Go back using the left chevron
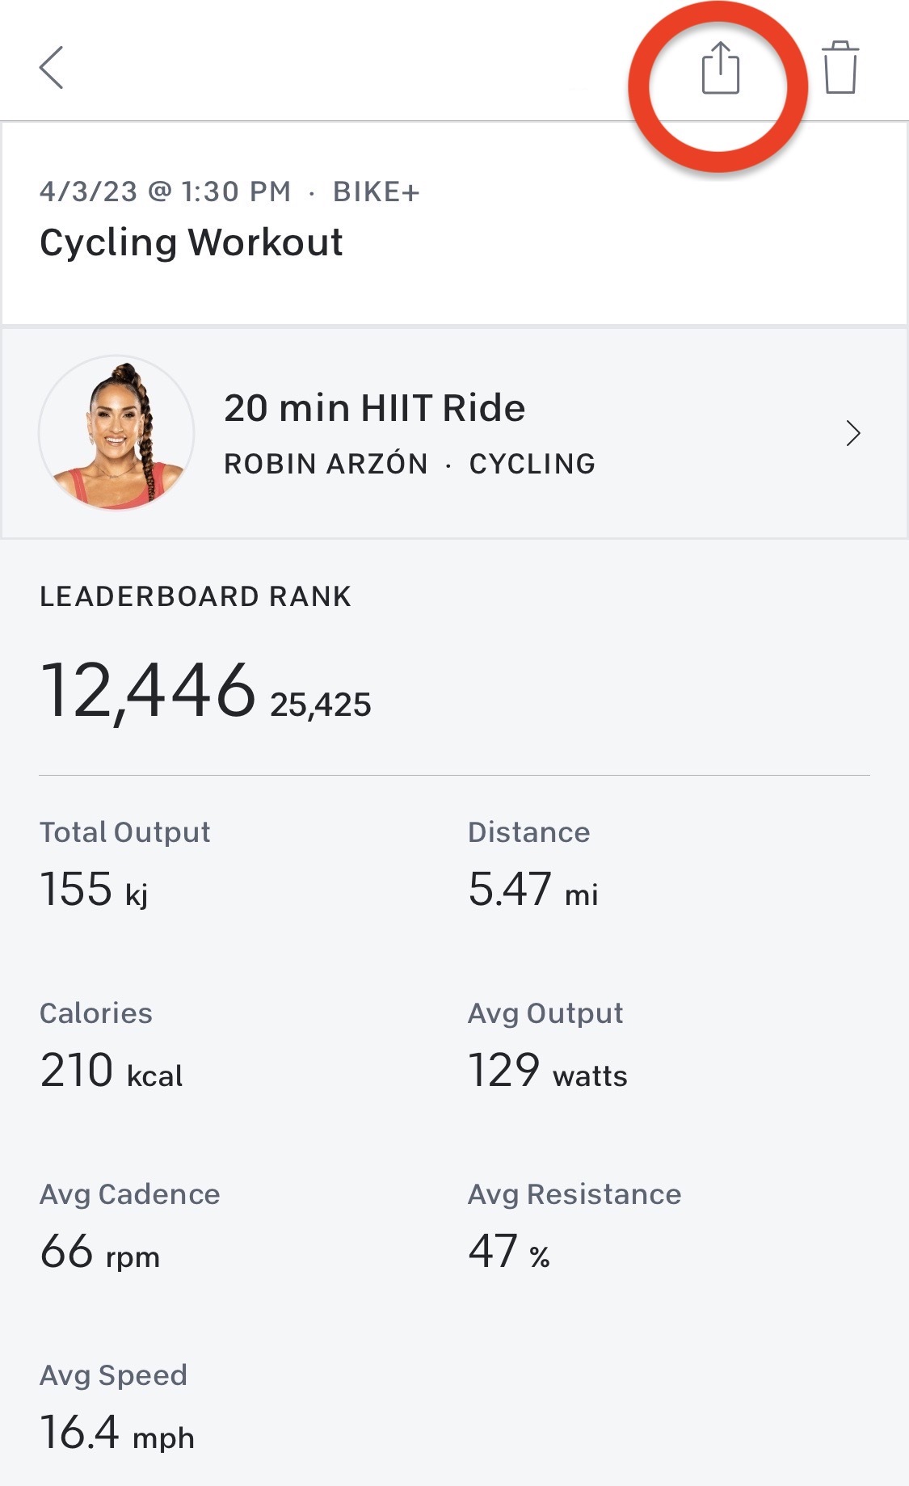Image resolution: width=909 pixels, height=1486 pixels. pyautogui.click(x=52, y=67)
